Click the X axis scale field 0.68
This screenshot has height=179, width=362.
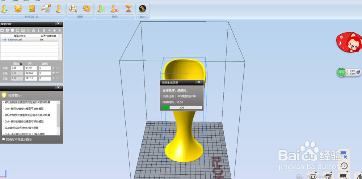17,68
